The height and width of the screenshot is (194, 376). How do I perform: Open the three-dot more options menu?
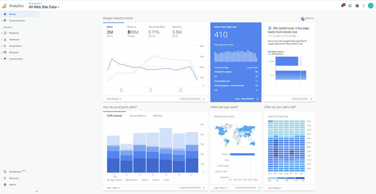[364, 6]
